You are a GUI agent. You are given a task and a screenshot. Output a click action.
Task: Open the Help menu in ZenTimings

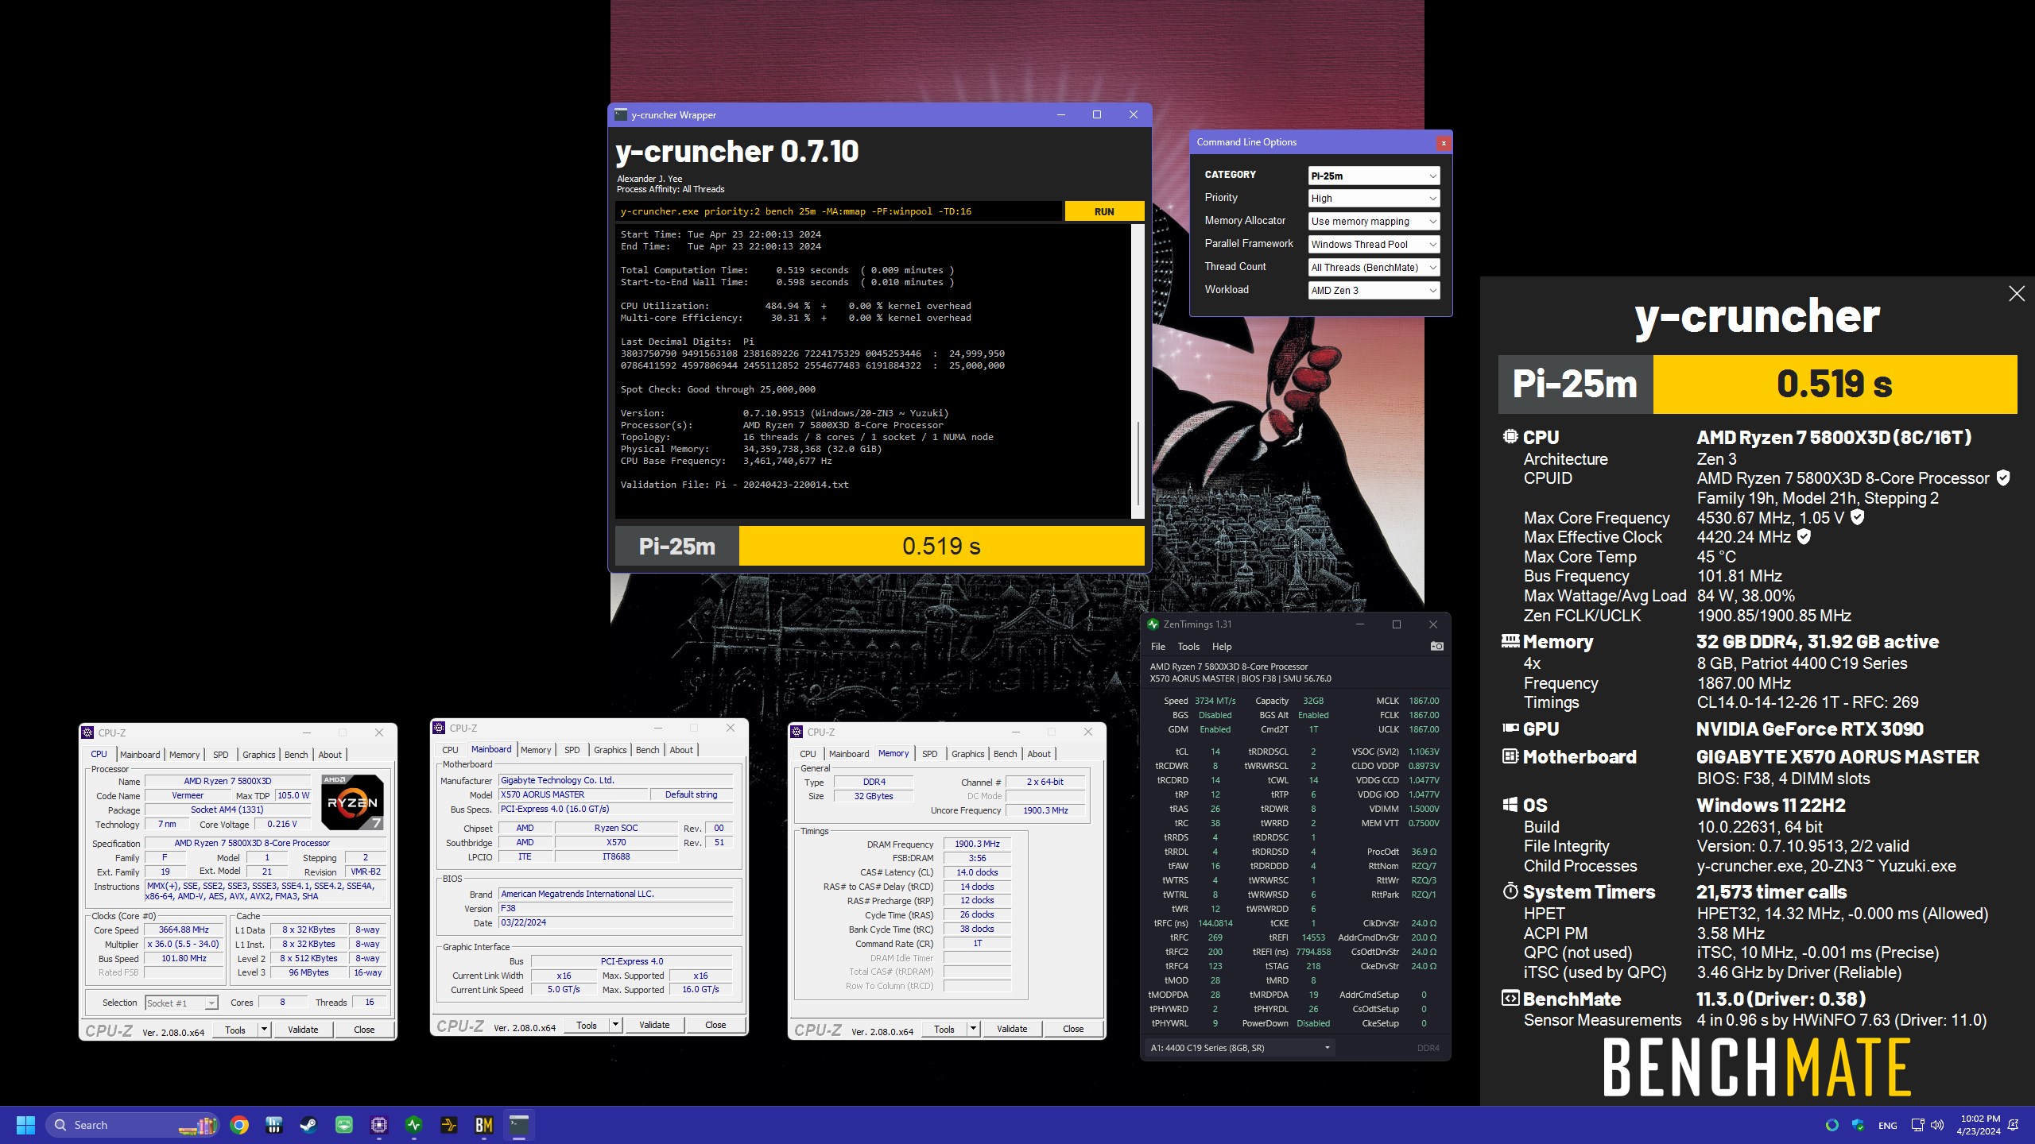pos(1222,647)
